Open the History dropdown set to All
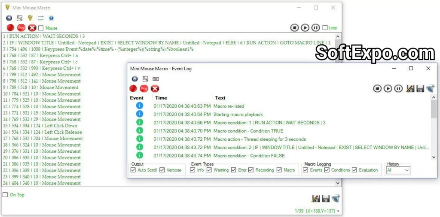The height and width of the screenshot is (217, 440). click(x=398, y=170)
